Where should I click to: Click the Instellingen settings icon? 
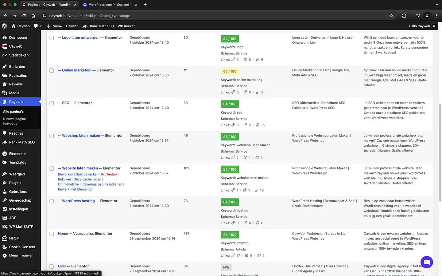coord(5,209)
